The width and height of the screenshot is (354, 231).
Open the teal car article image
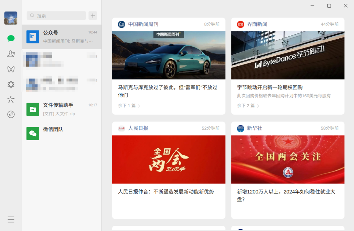[x=169, y=55]
